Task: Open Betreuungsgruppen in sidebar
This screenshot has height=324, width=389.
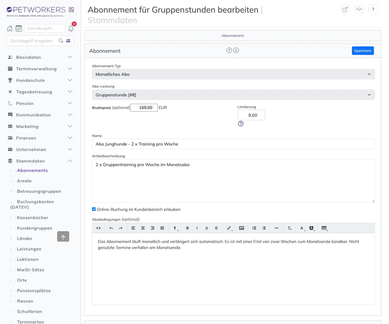Action: [x=39, y=191]
